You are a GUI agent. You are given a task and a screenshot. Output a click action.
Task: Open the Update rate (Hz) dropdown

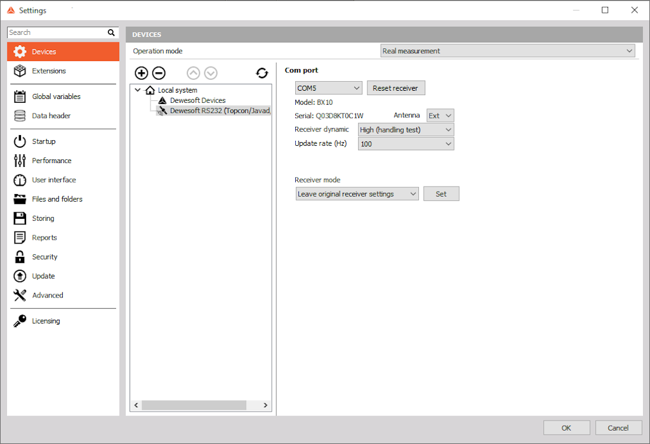(406, 144)
